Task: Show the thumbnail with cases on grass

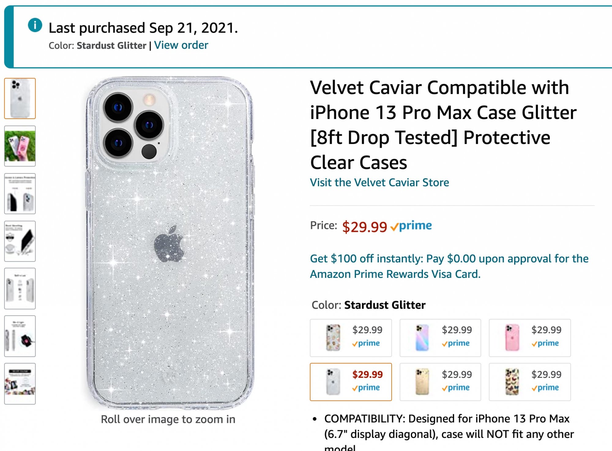Action: coord(20,146)
